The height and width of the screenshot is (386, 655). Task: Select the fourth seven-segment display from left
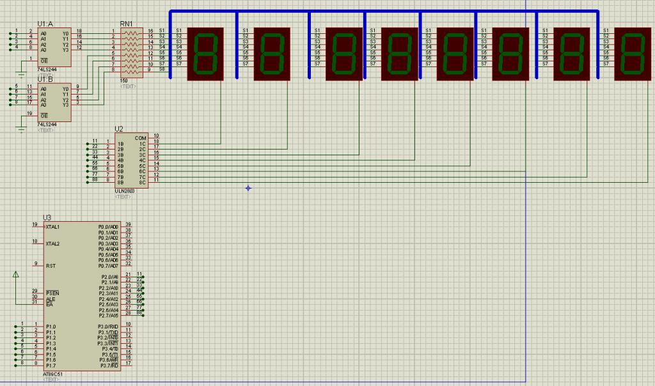click(400, 54)
